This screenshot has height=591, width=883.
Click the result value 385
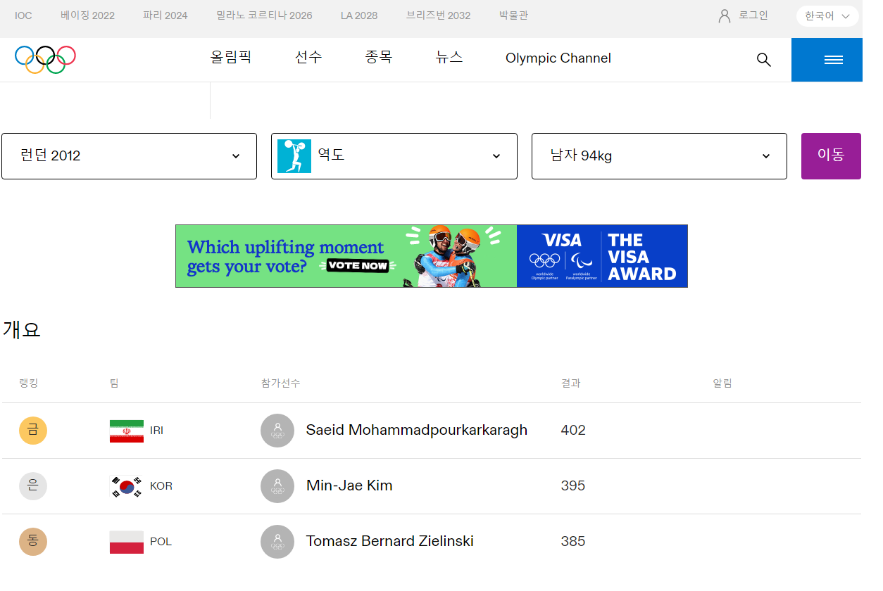click(x=573, y=541)
